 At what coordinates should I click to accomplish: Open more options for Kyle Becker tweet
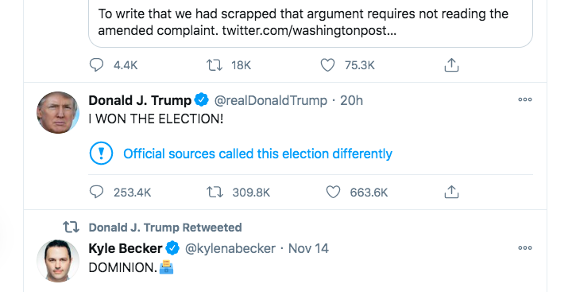(525, 247)
